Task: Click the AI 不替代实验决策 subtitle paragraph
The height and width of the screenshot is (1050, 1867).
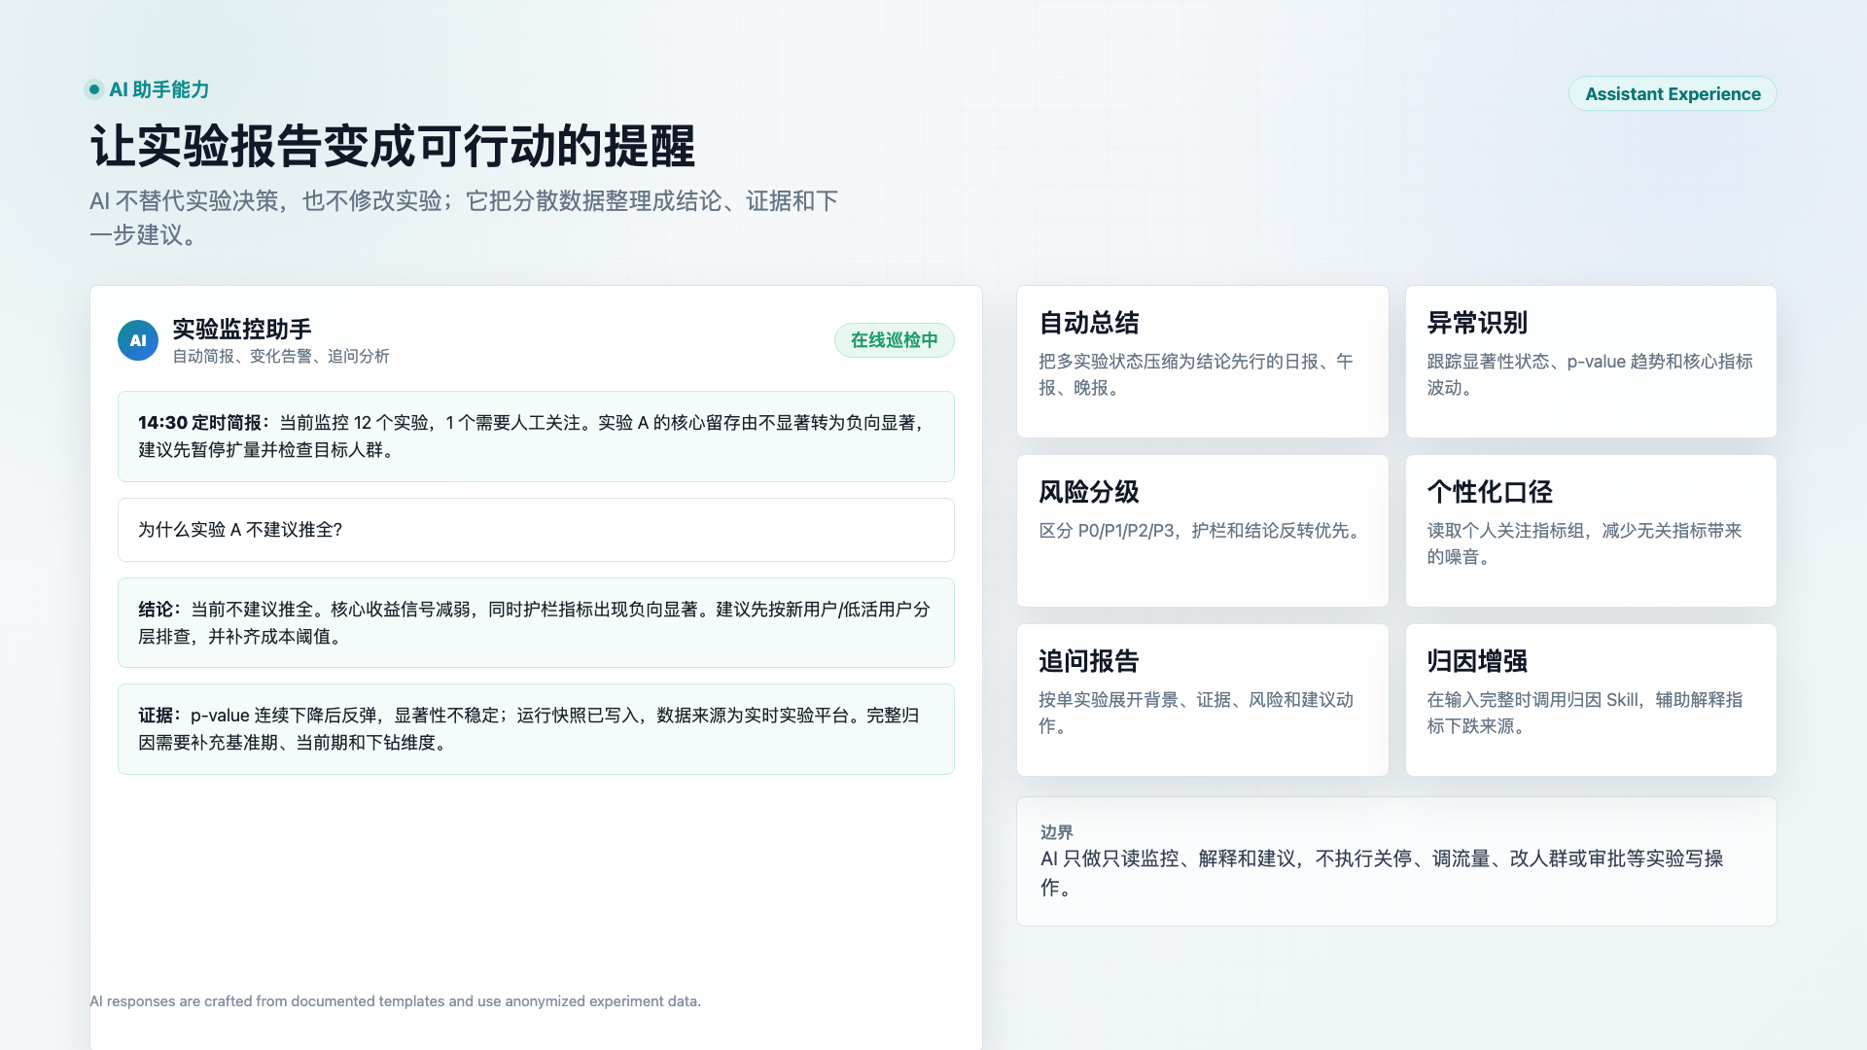Action: pyautogui.click(x=464, y=218)
